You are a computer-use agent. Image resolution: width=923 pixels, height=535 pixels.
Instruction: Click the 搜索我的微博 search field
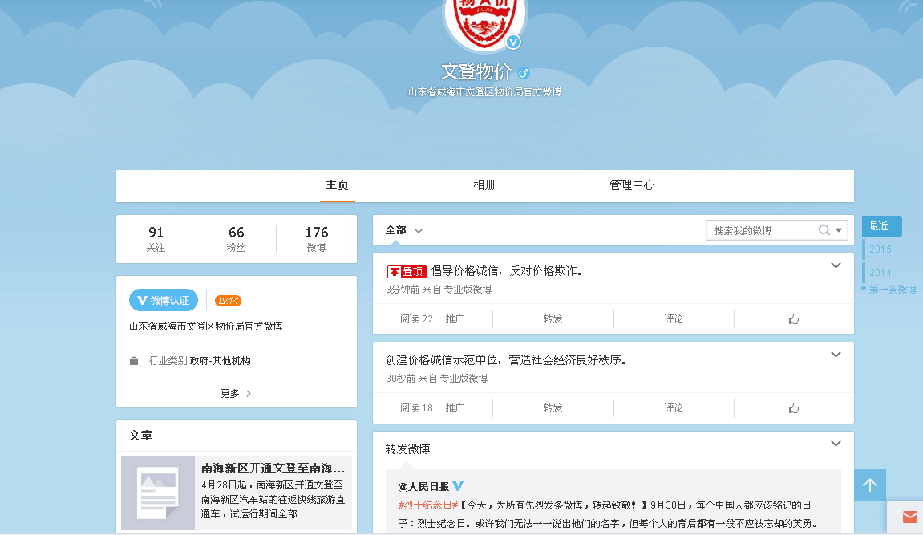pyautogui.click(x=762, y=230)
